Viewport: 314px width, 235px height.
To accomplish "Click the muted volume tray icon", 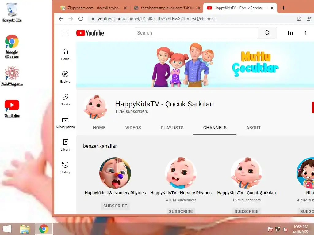I will click(x=285, y=229).
